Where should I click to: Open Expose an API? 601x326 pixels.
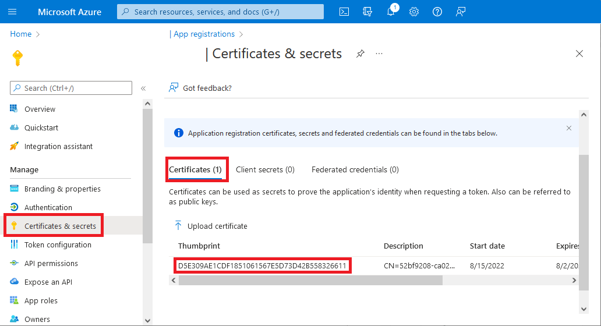(x=48, y=282)
